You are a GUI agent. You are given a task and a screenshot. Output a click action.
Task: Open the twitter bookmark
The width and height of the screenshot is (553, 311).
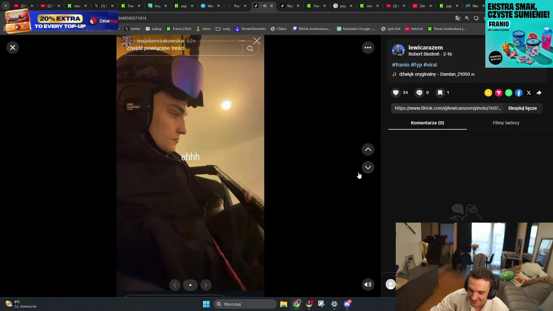click(x=132, y=29)
